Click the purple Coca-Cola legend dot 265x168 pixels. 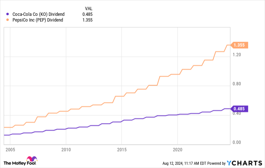tap(8, 14)
